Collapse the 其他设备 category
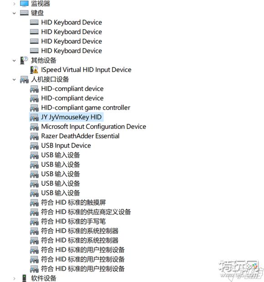The width and height of the screenshot is (264, 282). tap(14, 61)
